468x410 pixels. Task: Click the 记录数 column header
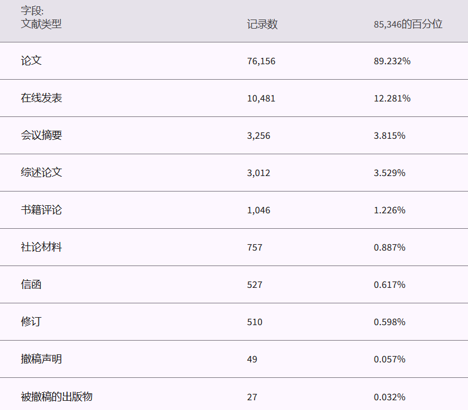(x=262, y=24)
